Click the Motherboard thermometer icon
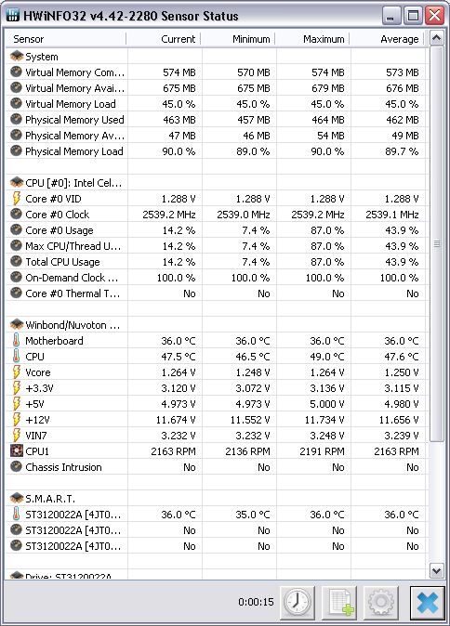 point(16,341)
